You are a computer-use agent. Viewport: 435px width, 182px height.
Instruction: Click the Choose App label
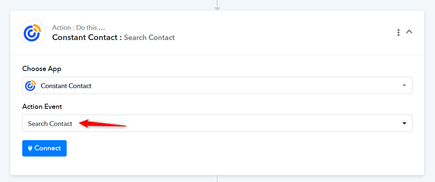[42, 69]
